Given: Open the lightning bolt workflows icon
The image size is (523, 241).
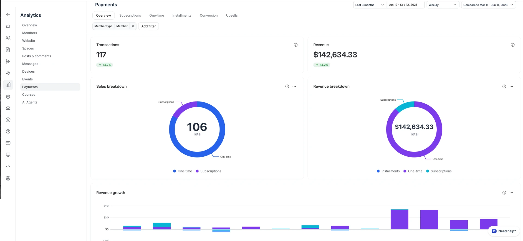Looking at the screenshot, I should pyautogui.click(x=8, y=73).
